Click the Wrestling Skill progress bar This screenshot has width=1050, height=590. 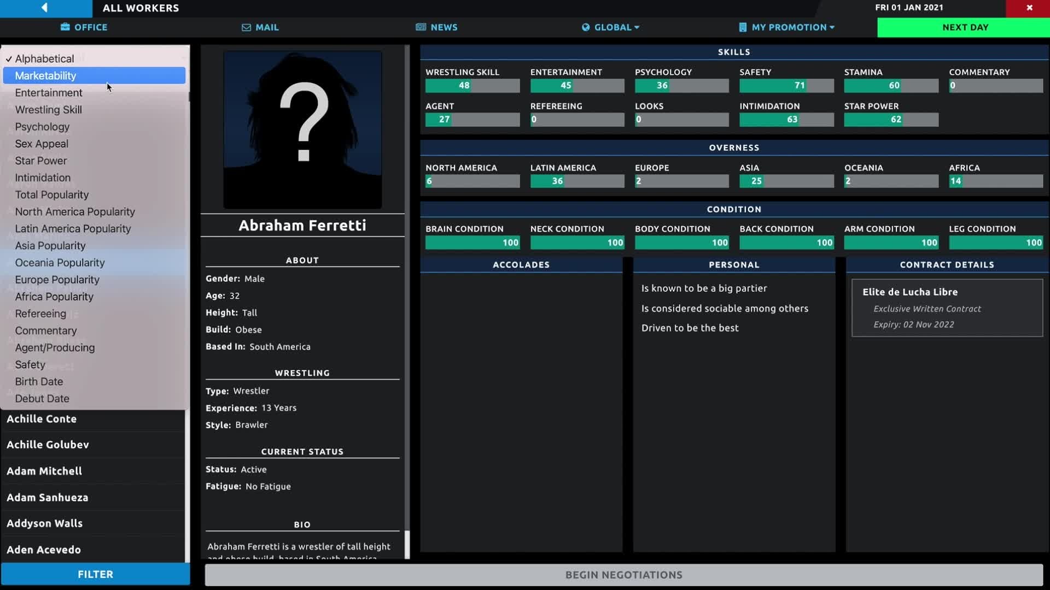472,86
